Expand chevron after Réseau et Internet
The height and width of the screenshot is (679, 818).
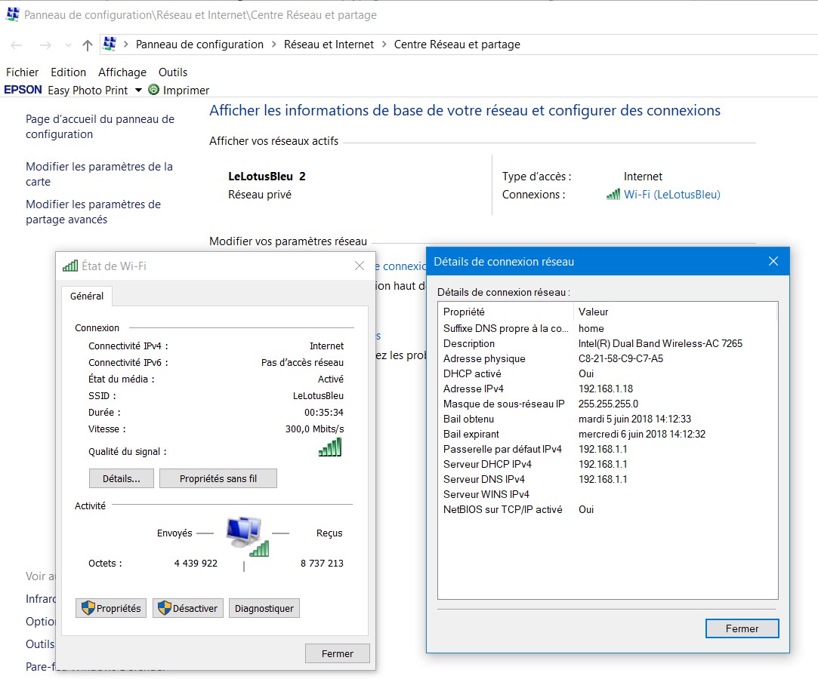pos(384,45)
